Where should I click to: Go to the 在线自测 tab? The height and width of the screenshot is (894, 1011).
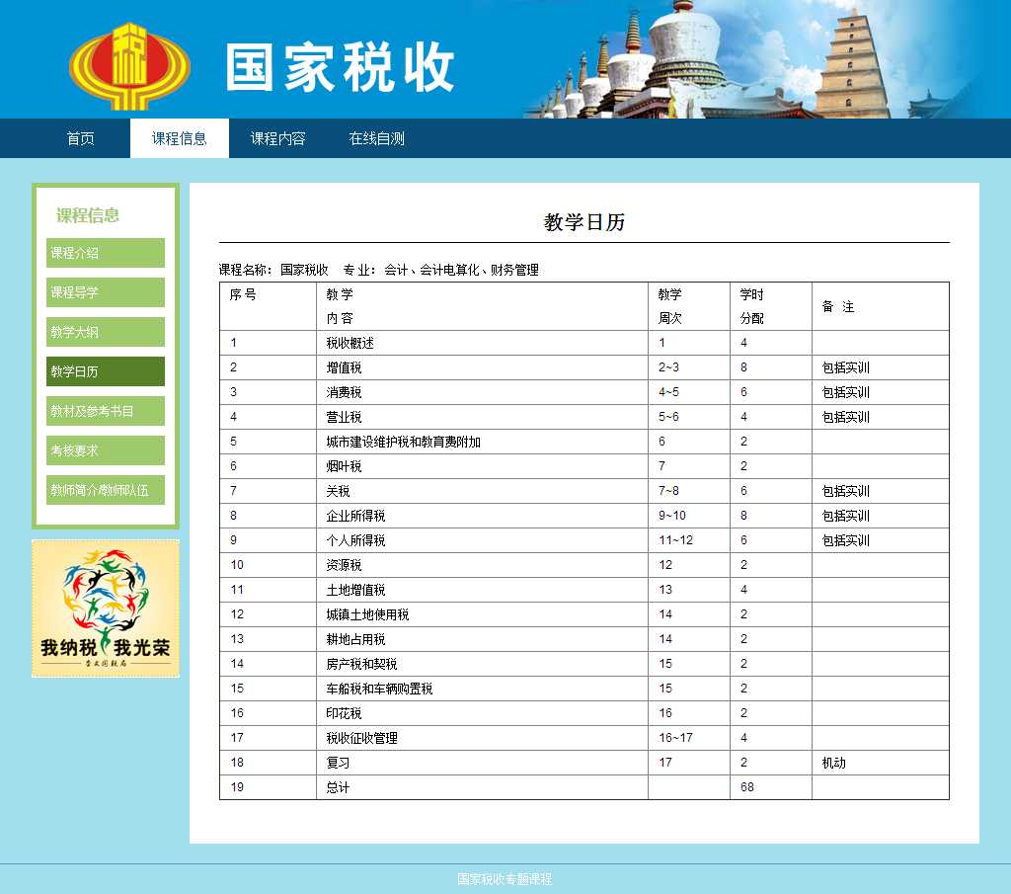[376, 138]
